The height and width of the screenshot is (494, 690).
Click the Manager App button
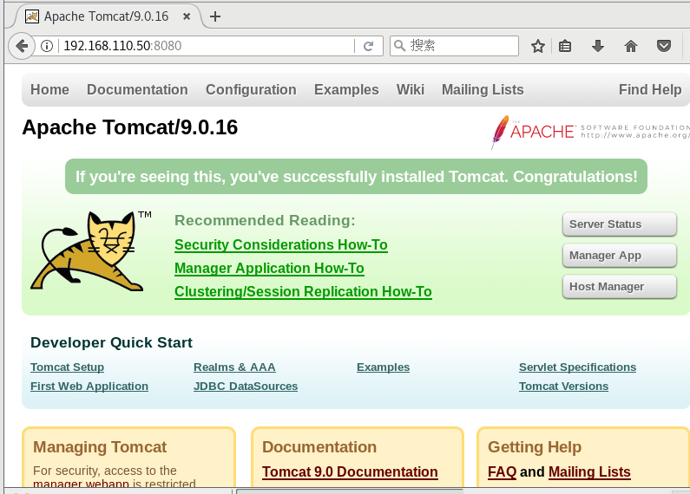(619, 256)
